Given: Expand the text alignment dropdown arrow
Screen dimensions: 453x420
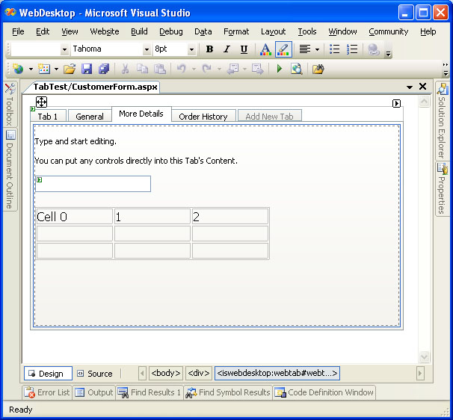Looking at the screenshot, I should [x=317, y=49].
